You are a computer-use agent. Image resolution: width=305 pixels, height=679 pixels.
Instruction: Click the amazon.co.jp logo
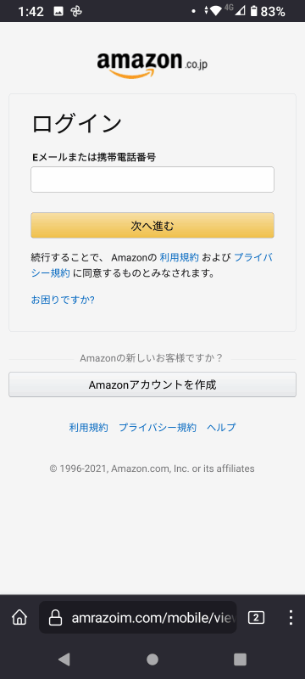tap(152, 65)
